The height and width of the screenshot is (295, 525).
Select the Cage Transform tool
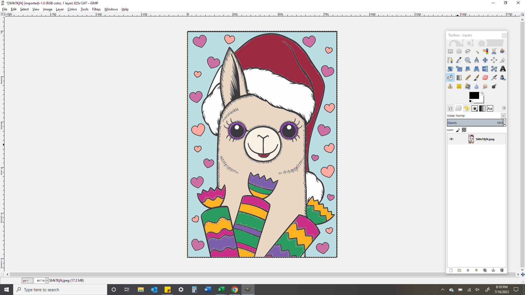[494, 69]
